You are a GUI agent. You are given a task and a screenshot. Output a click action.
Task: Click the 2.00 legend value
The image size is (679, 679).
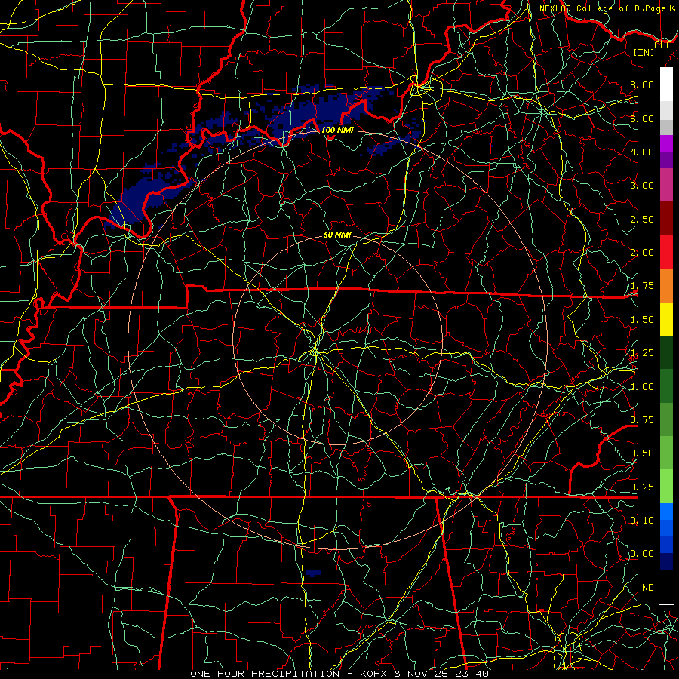point(642,253)
